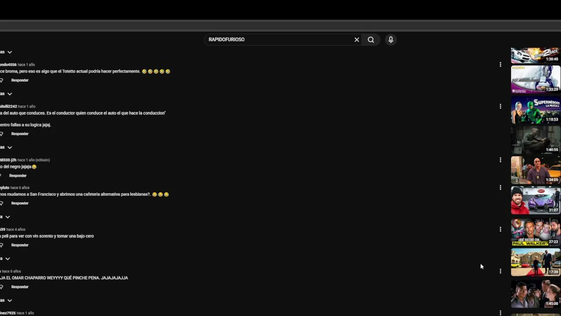Open the suggested video lasting 1:34:05
561x316 pixels.
(536, 170)
